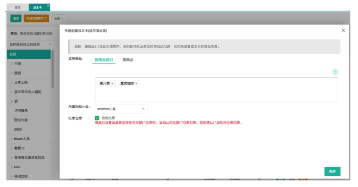Expand the 放牛哥牛肉火锅店 category

point(11,92)
